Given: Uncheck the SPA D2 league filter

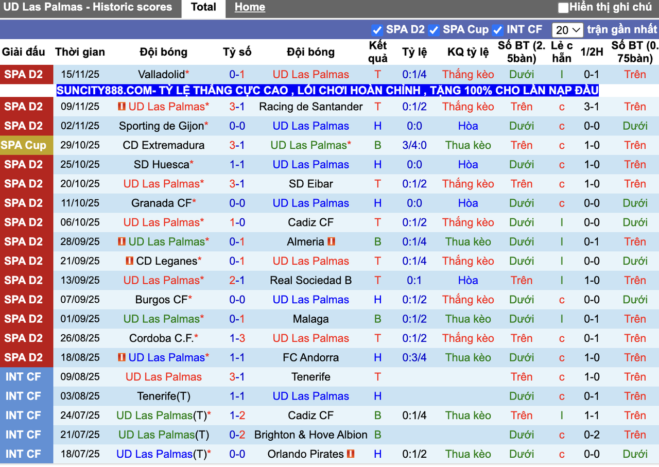Looking at the screenshot, I should pos(377,30).
